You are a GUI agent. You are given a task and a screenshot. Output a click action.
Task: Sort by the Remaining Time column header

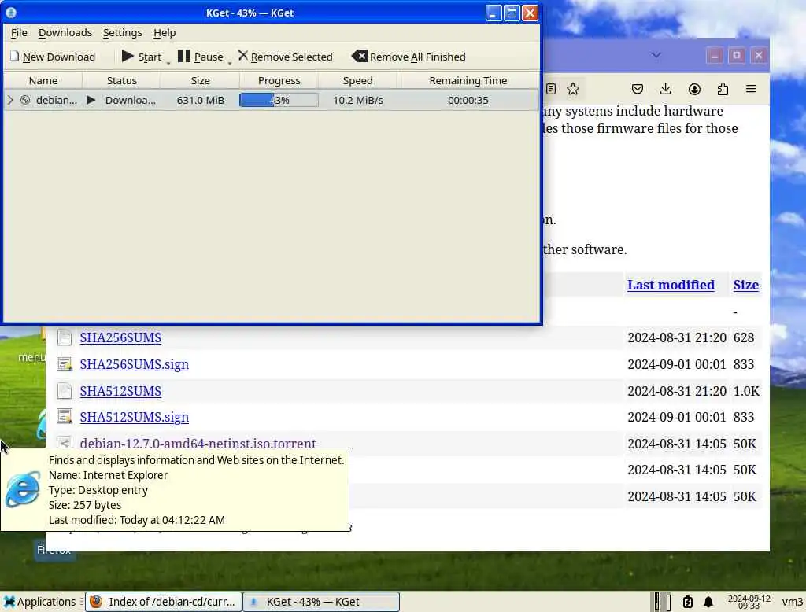click(x=468, y=81)
